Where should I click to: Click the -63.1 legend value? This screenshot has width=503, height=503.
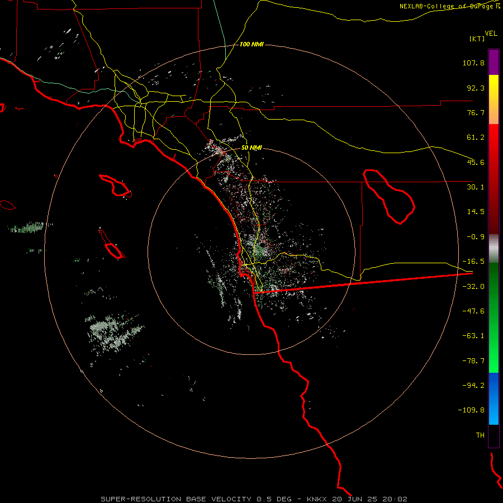point(473,336)
